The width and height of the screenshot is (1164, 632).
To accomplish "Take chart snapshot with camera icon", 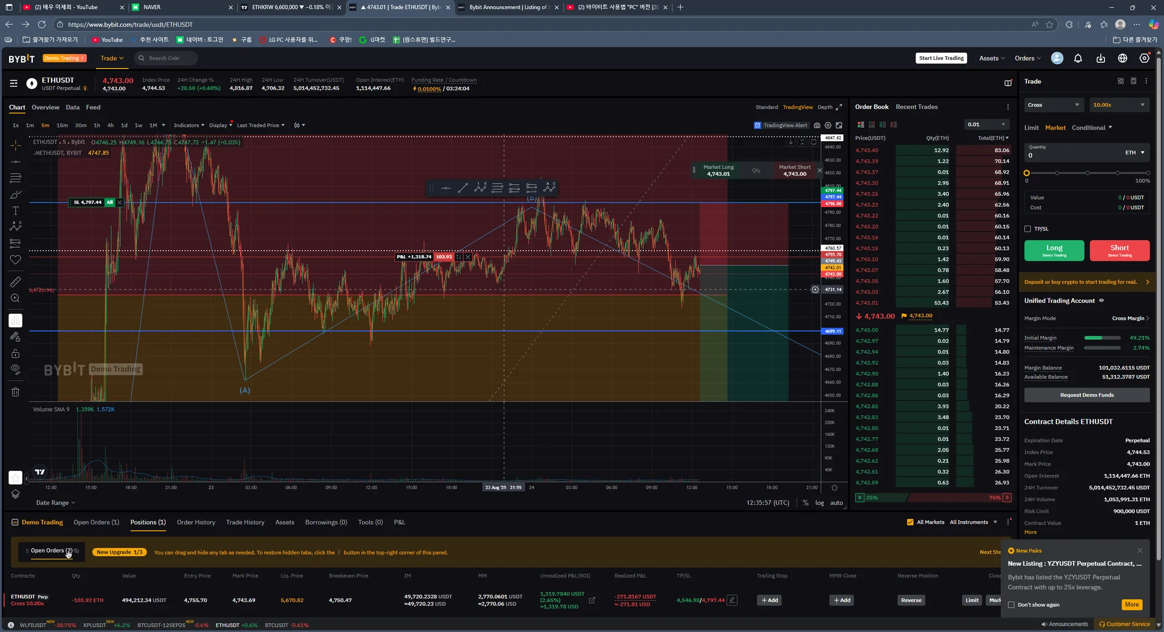I will pos(817,125).
